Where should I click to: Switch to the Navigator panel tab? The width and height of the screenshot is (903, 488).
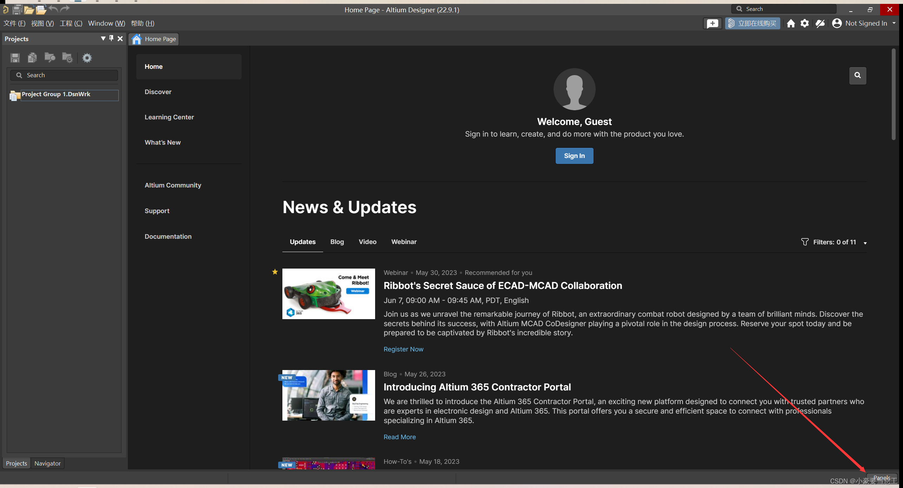[x=47, y=463]
